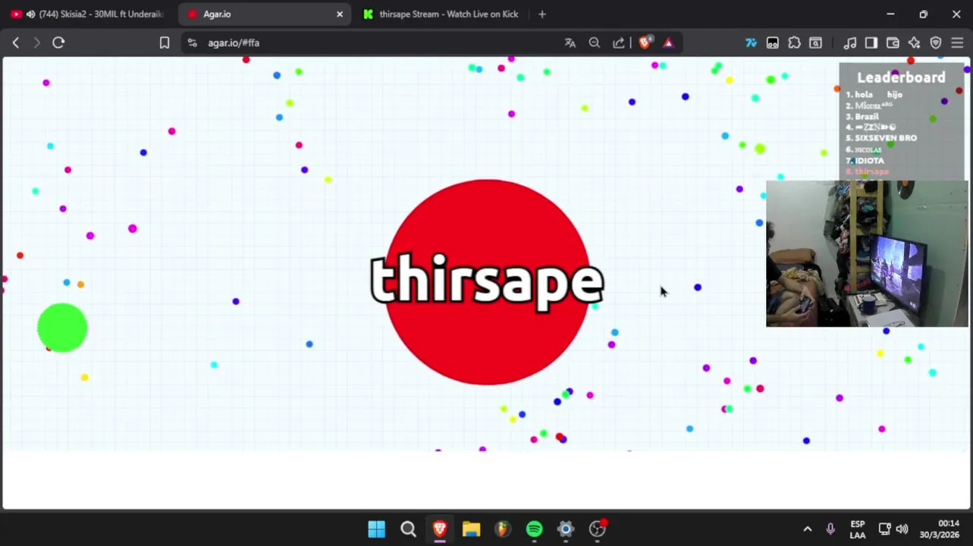The height and width of the screenshot is (546, 973).
Task: Open Windows taskbar search
Action: click(408, 529)
